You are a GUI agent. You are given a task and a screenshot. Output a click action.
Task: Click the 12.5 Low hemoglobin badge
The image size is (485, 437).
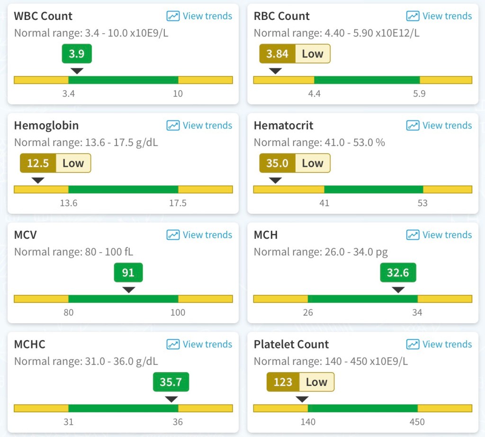coord(55,163)
